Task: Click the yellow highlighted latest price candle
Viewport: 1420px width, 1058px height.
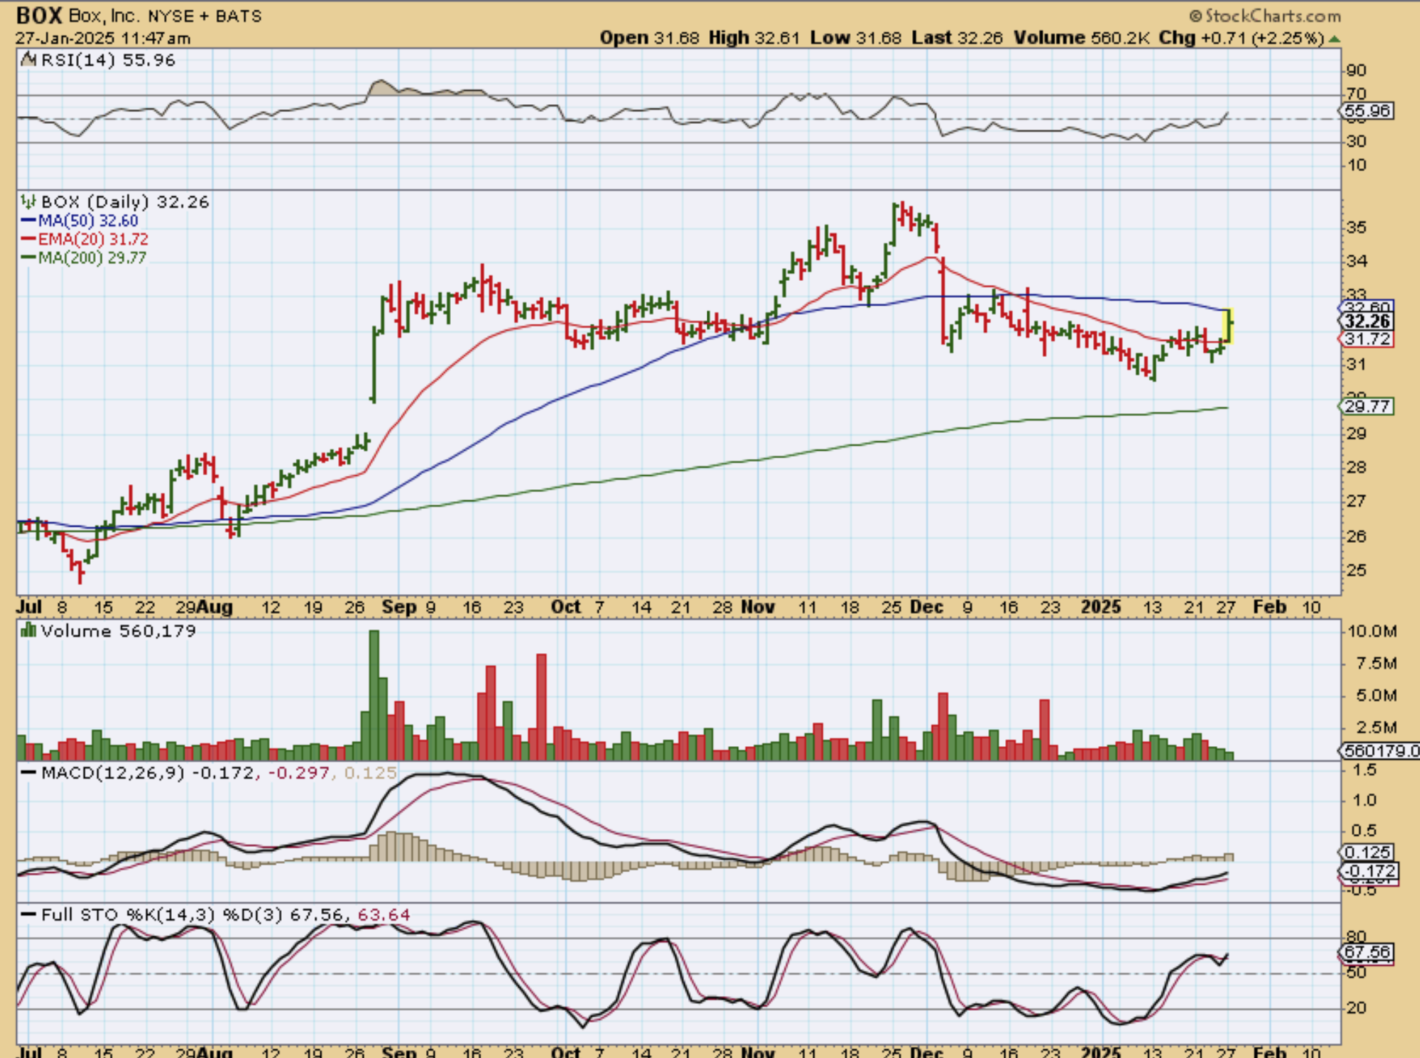Action: (1228, 326)
